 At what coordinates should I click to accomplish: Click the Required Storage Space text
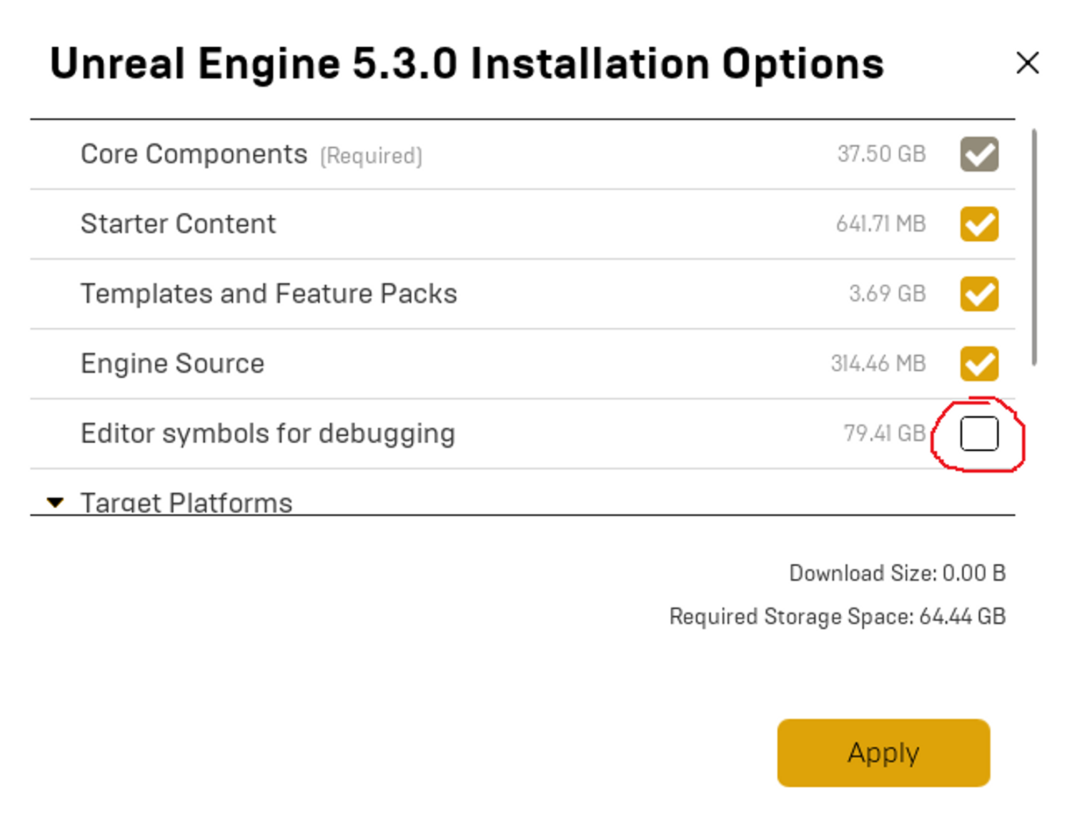pos(837,616)
